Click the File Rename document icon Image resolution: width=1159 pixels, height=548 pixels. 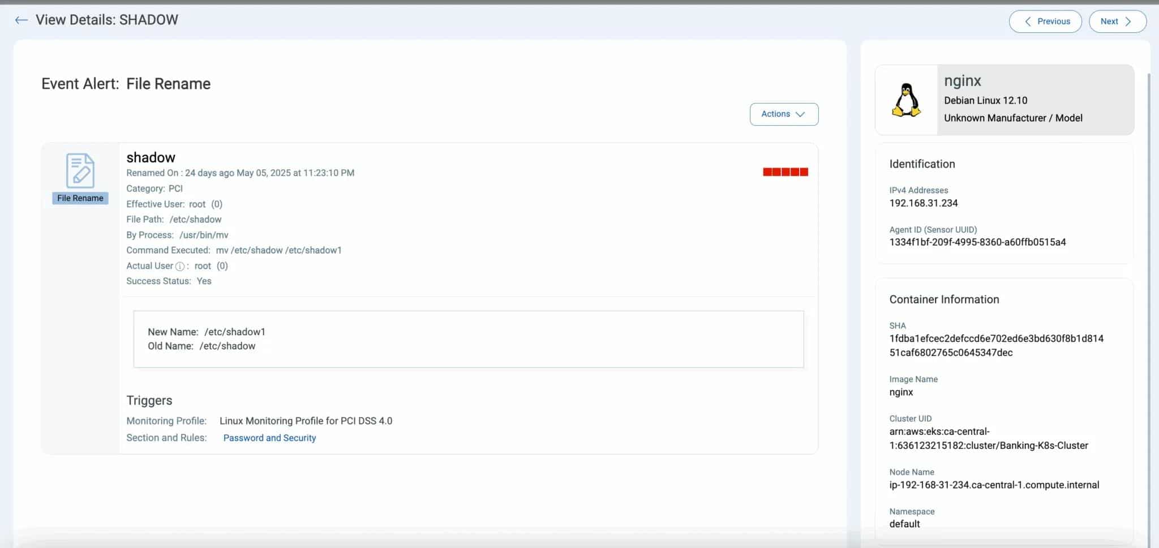coord(80,170)
